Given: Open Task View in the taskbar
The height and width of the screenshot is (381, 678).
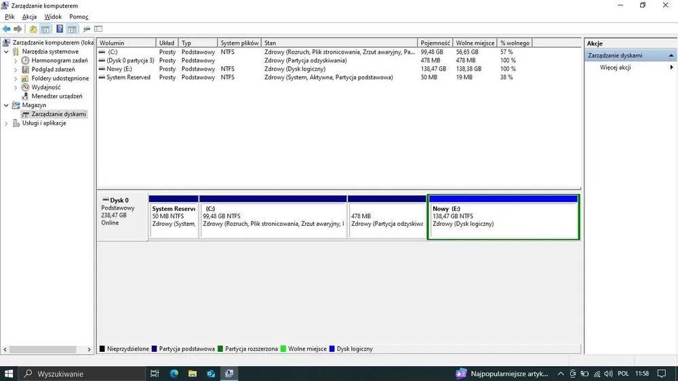Looking at the screenshot, I should click(155, 374).
